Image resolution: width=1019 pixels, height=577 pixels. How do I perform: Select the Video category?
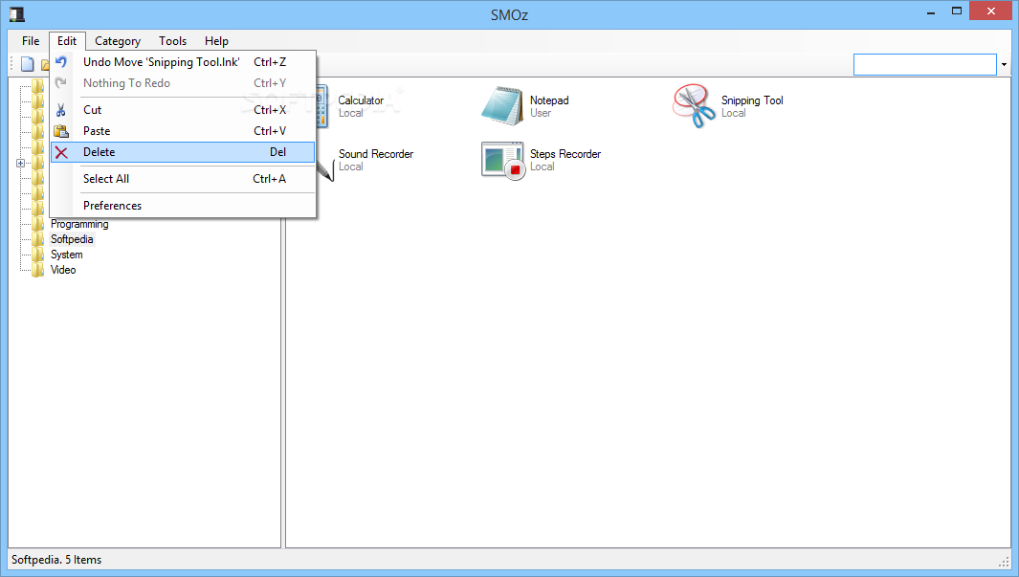(63, 270)
